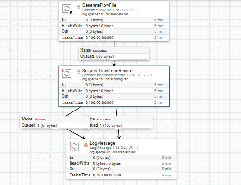Screen dimensions: 241x185
Task: Click the In row of ScriptedTransformRecord
Action: pos(114,85)
